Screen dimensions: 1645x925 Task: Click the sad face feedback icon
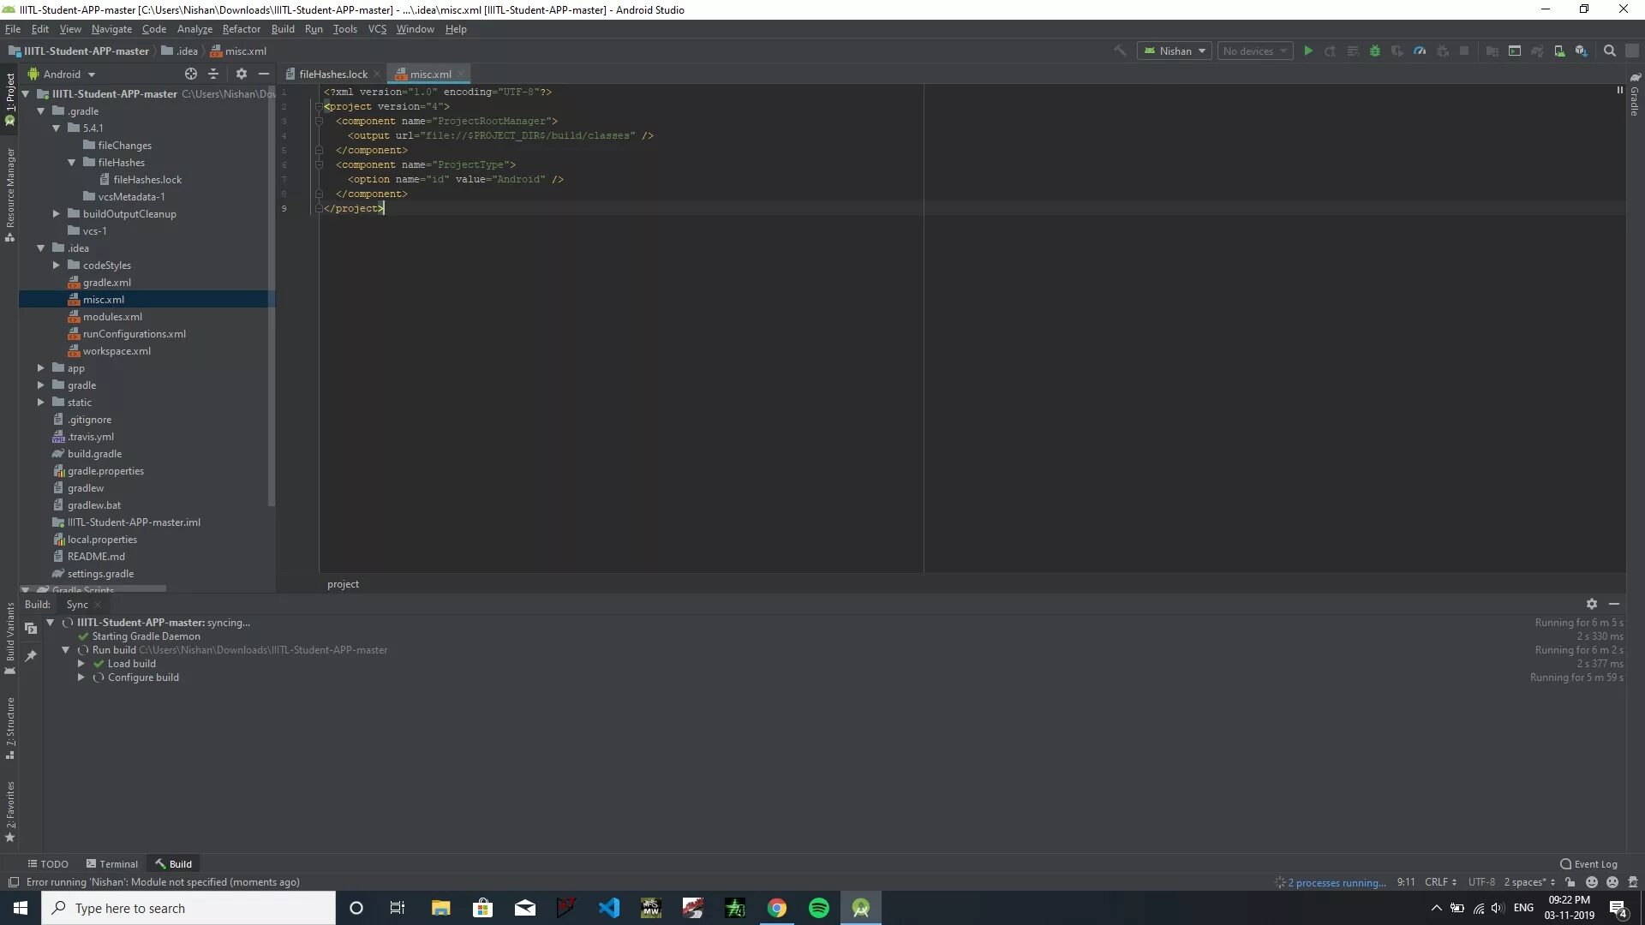coord(1612,882)
